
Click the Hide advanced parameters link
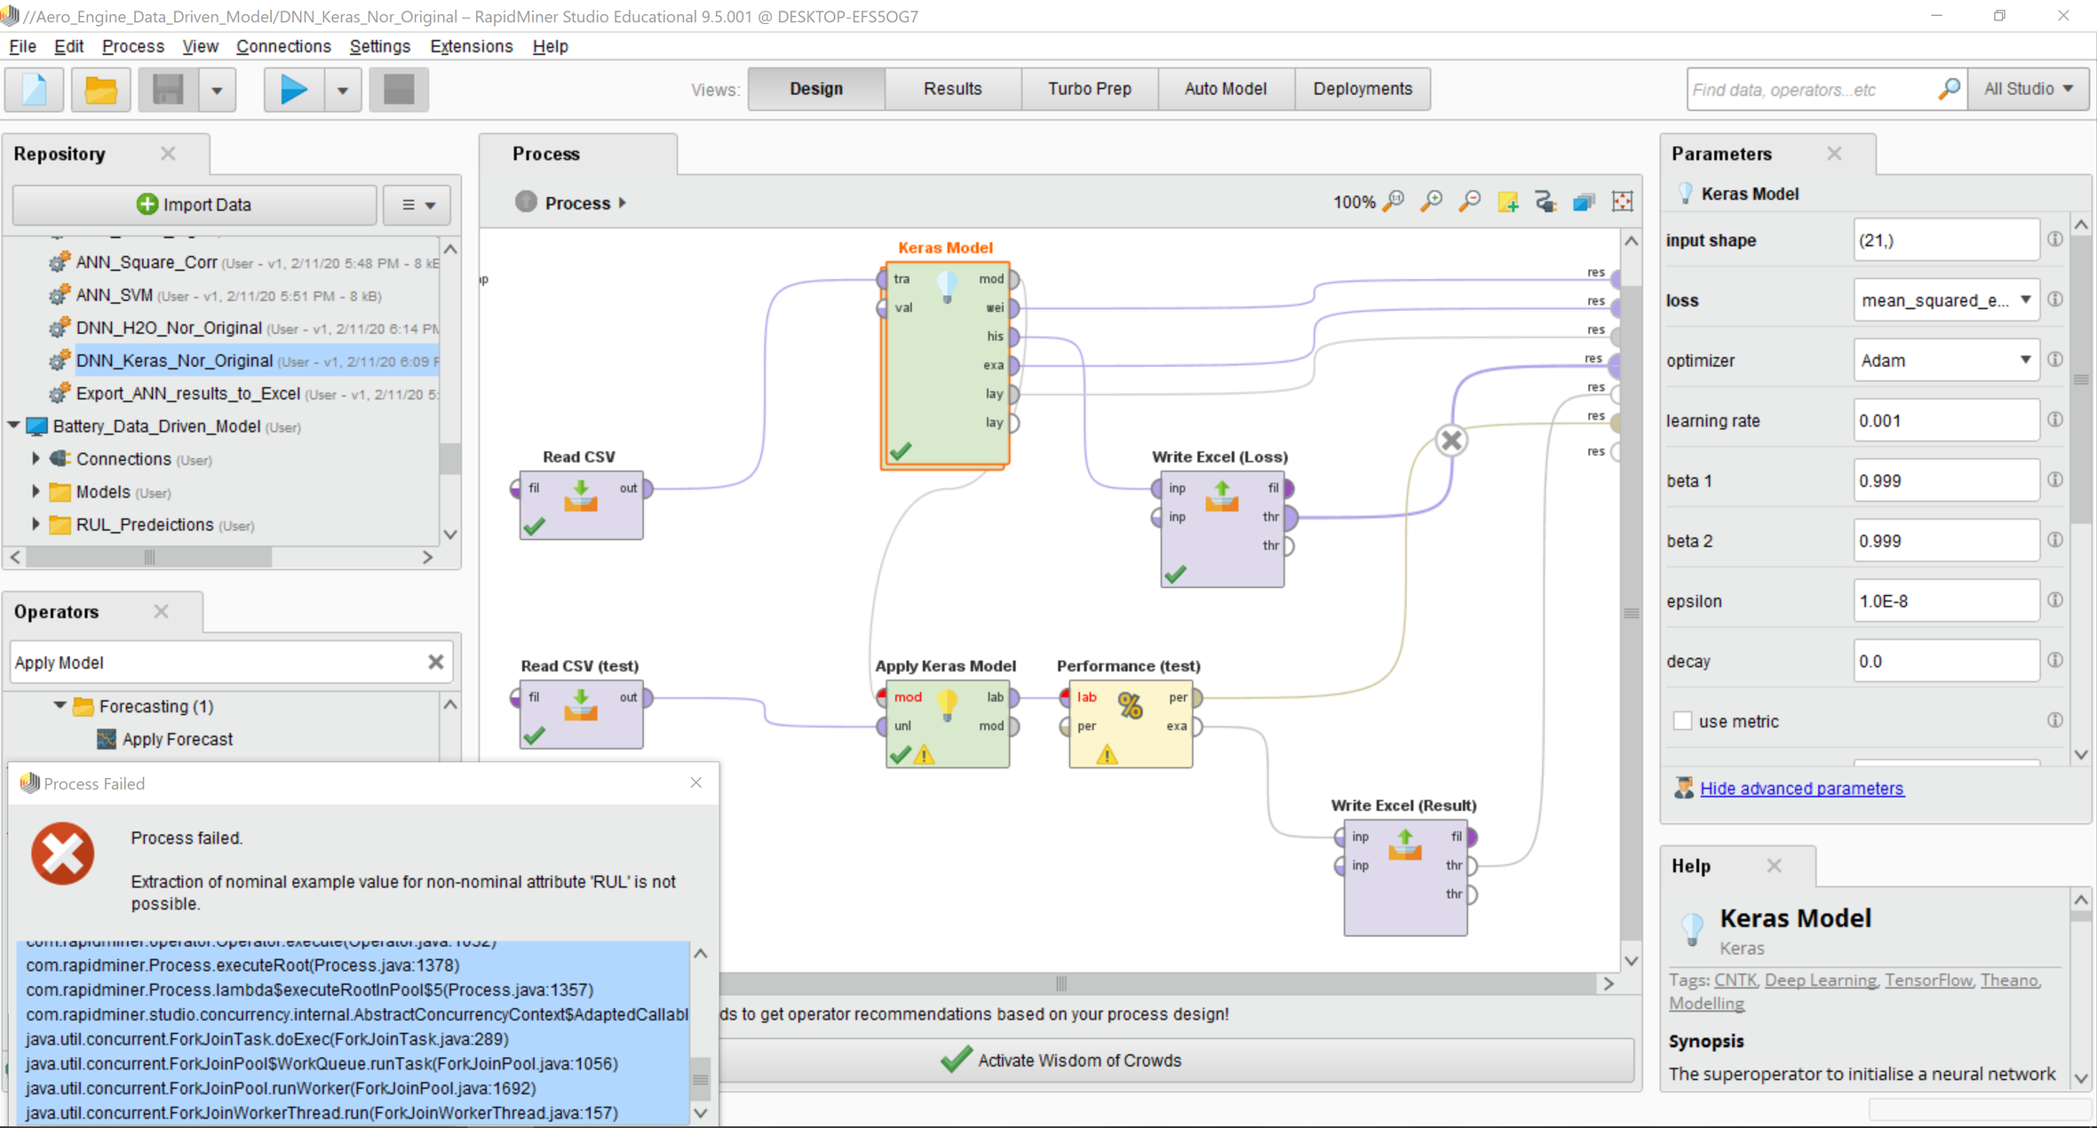1801,789
